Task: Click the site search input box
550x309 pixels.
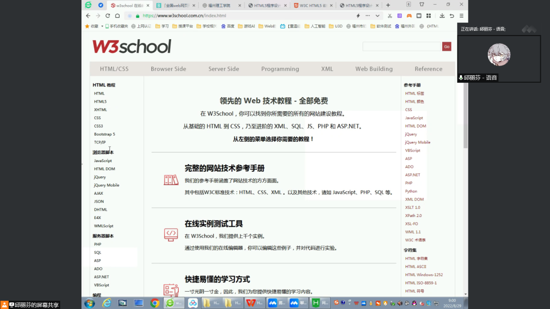Action: (x=402, y=47)
